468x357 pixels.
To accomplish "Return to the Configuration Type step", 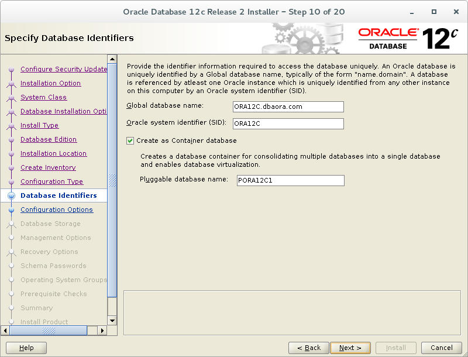I will (51, 181).
